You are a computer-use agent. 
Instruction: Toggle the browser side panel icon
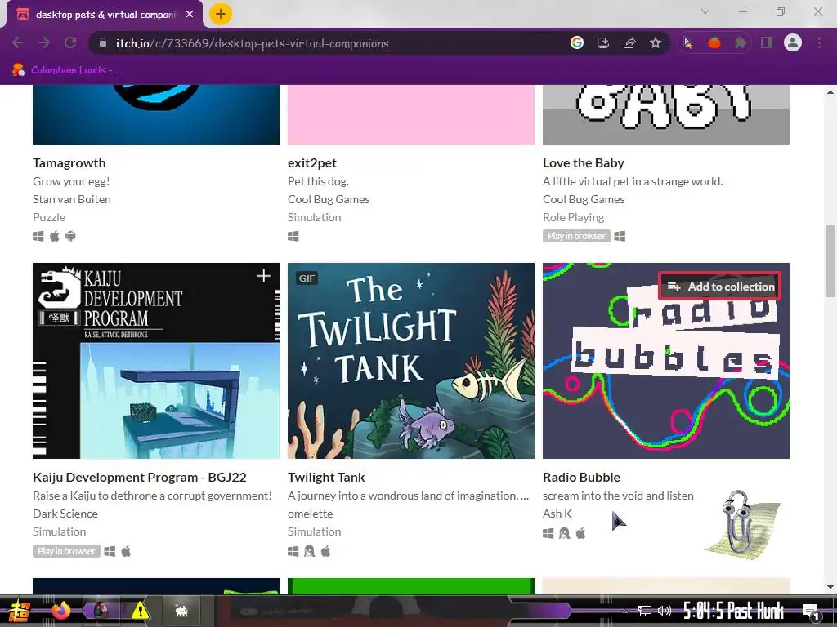pos(767,42)
